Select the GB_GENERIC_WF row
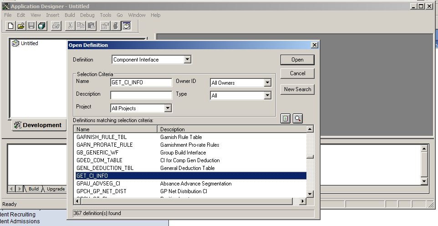 (x=191, y=153)
